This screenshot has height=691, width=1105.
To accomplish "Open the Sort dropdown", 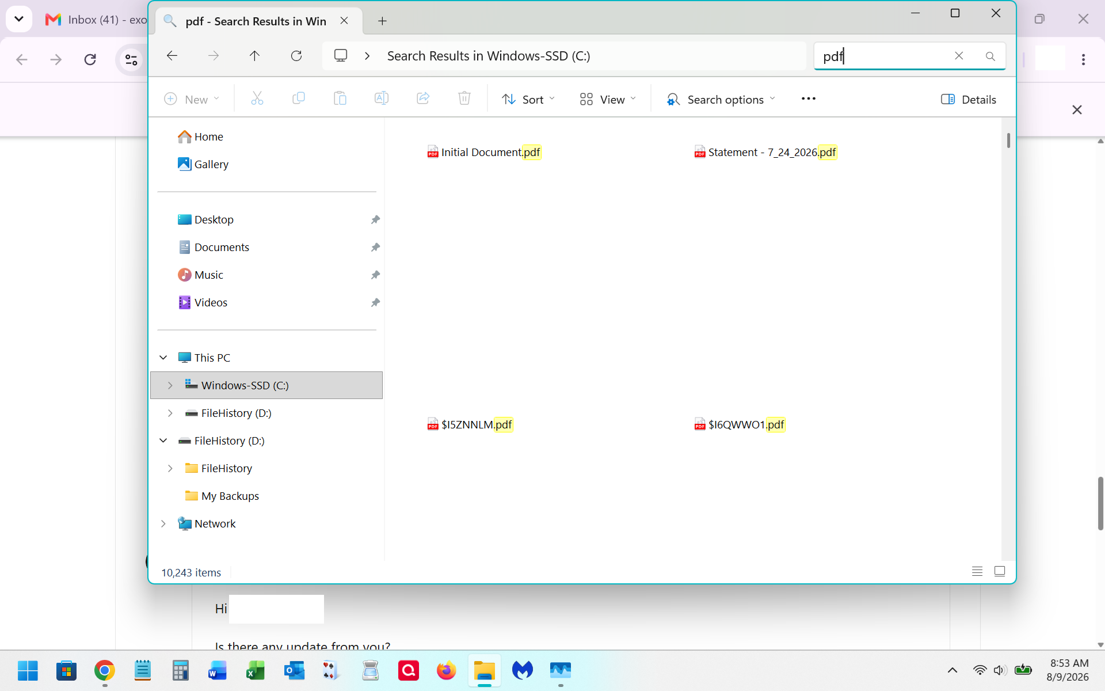I will pyautogui.click(x=528, y=99).
